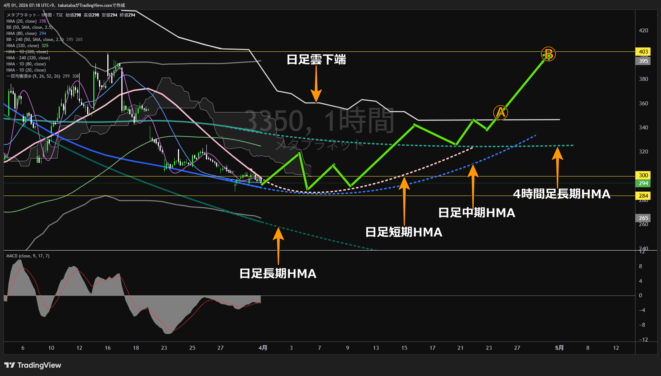Click the 日足中期HMA text annotation

point(477,213)
